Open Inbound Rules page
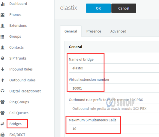Screen dimensions: 159x137 pos(21,69)
